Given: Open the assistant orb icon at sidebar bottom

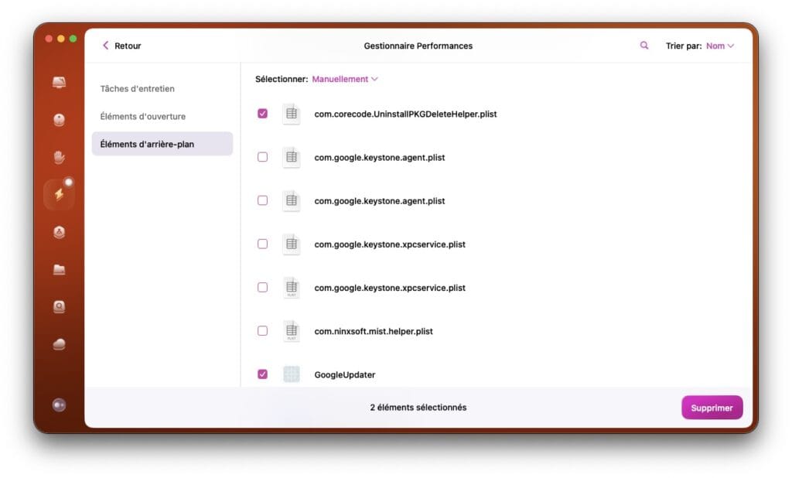Looking at the screenshot, I should coord(59,405).
